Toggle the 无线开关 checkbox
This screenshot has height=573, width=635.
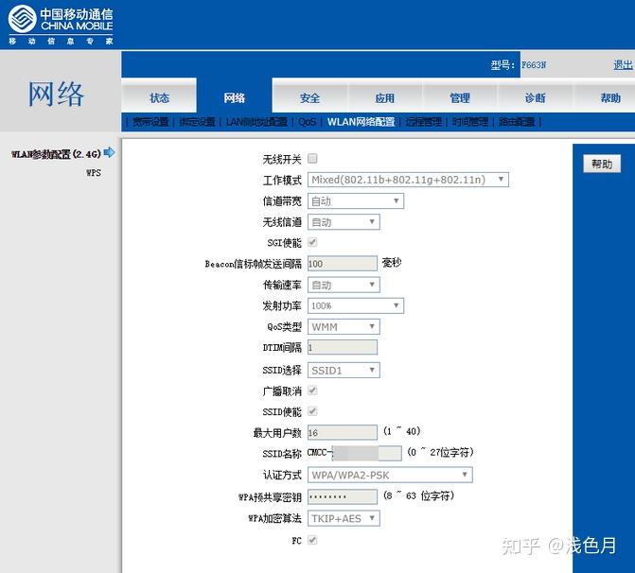[x=312, y=158]
